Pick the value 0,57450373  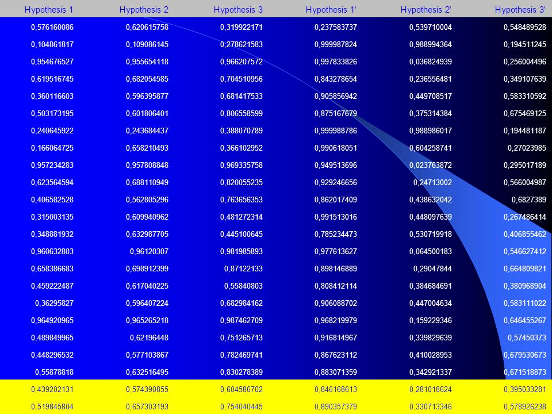[x=527, y=338]
